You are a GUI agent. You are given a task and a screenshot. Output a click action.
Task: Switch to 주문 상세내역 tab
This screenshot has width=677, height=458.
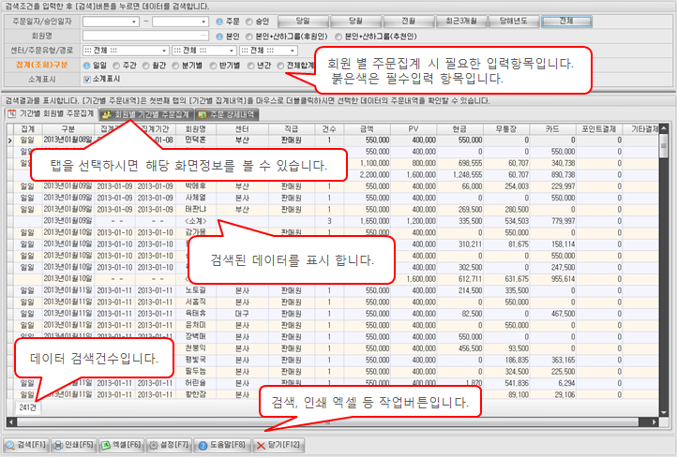(x=227, y=114)
